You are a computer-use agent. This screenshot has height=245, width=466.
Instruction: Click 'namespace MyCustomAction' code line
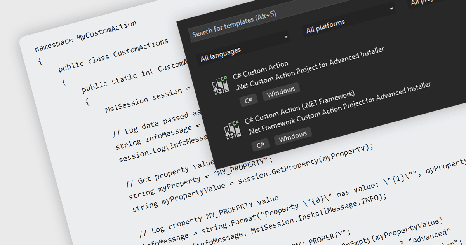[86, 36]
